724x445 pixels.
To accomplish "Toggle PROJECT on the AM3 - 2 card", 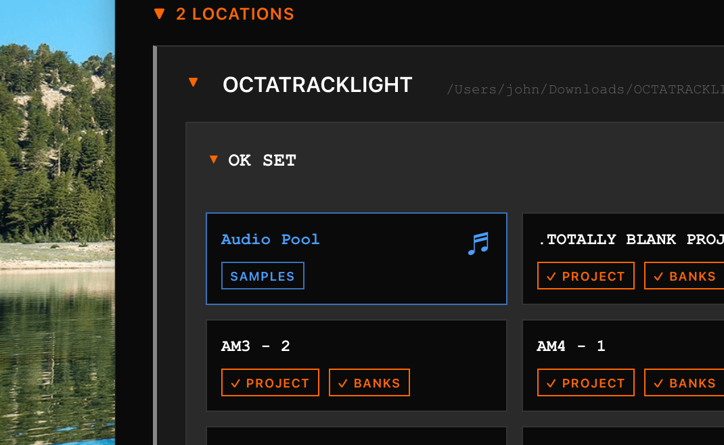I will [x=270, y=382].
